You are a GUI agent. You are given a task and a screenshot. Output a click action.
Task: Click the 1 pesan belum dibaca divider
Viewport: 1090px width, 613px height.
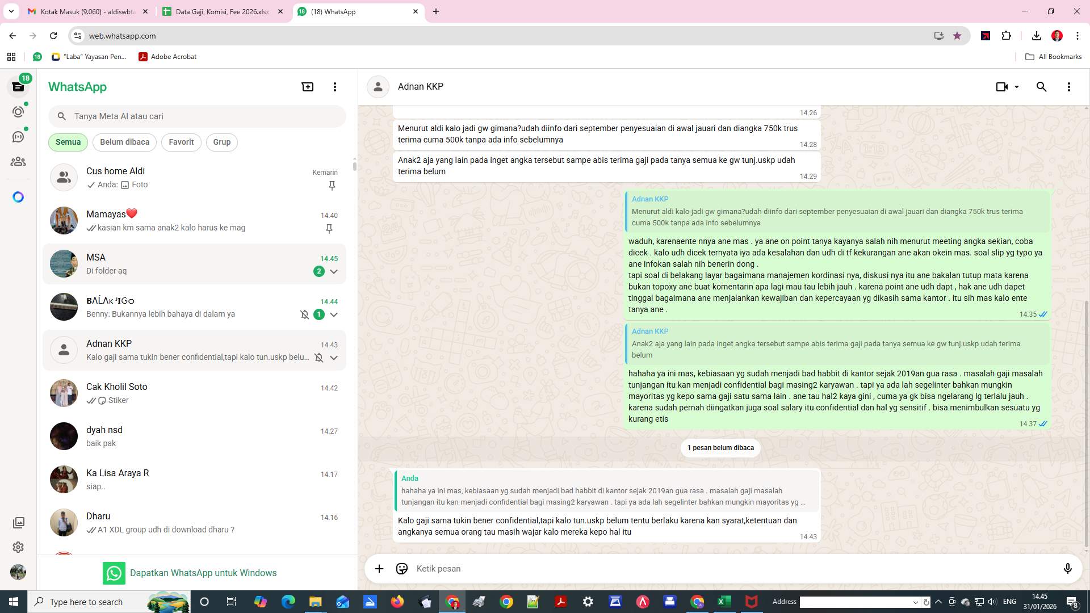(720, 448)
